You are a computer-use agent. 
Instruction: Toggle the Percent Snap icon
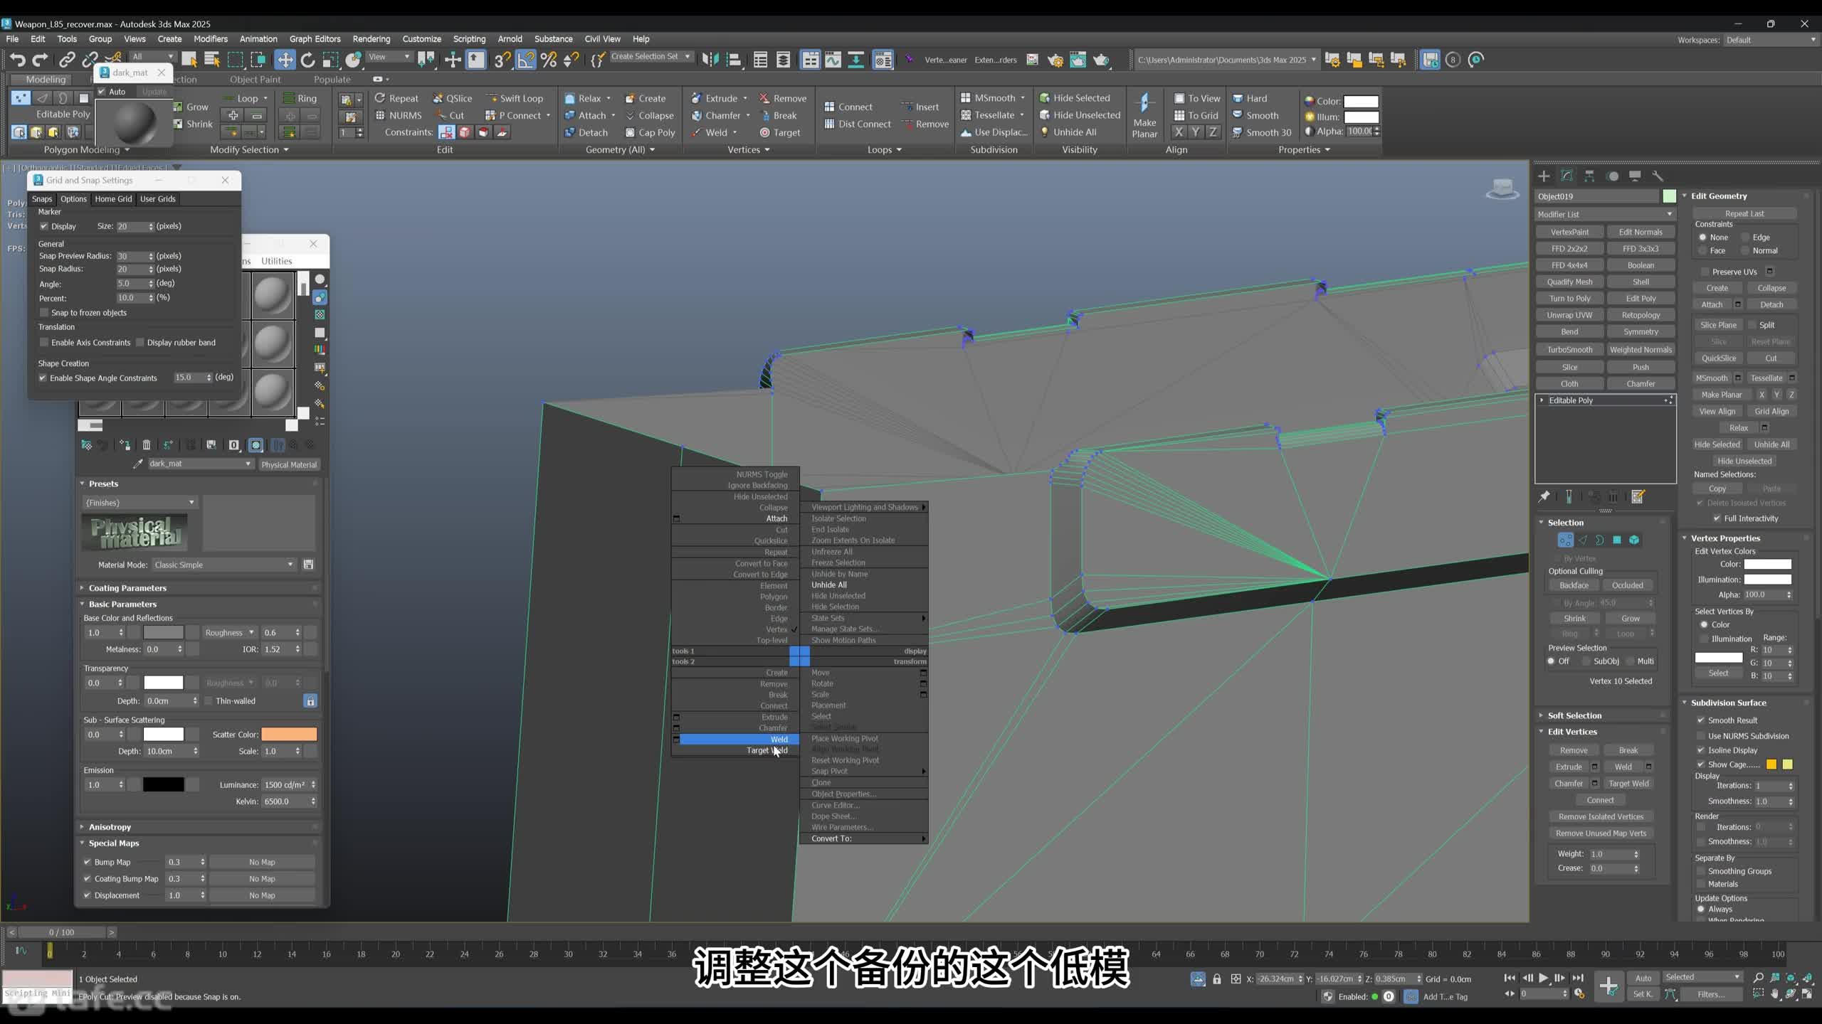pyautogui.click(x=549, y=60)
